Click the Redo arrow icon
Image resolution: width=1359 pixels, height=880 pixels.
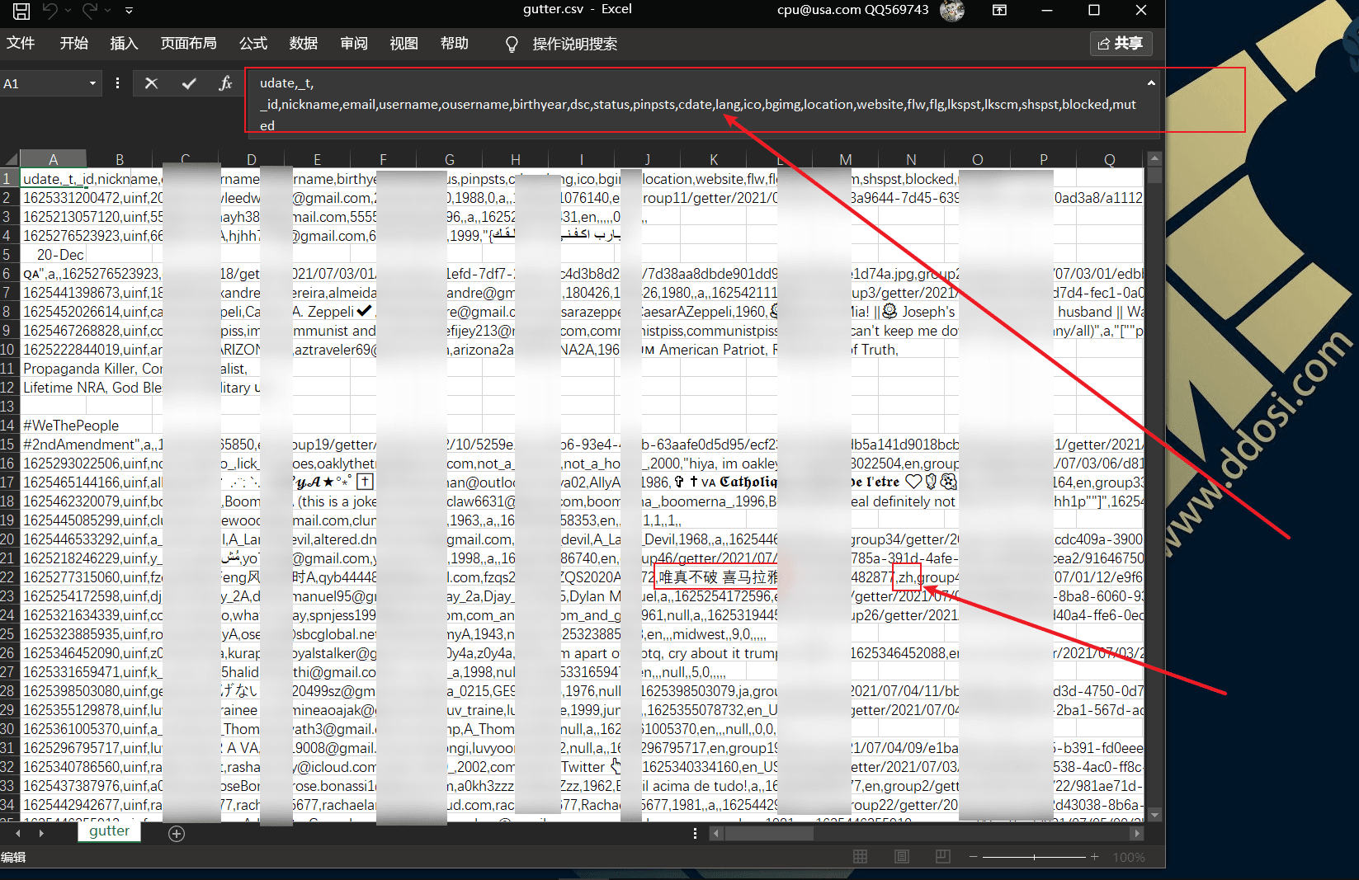pos(89,11)
